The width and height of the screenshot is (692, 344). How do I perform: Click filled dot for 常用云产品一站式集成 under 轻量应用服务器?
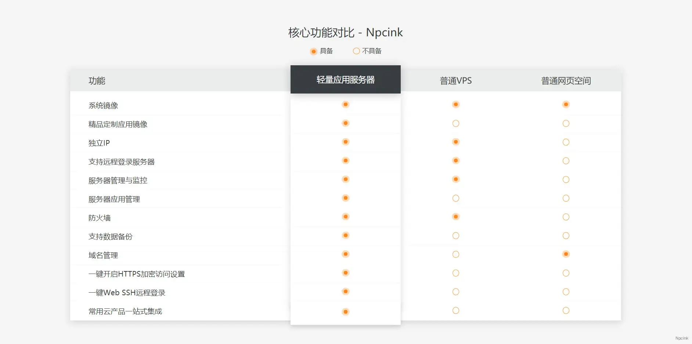[345, 312]
